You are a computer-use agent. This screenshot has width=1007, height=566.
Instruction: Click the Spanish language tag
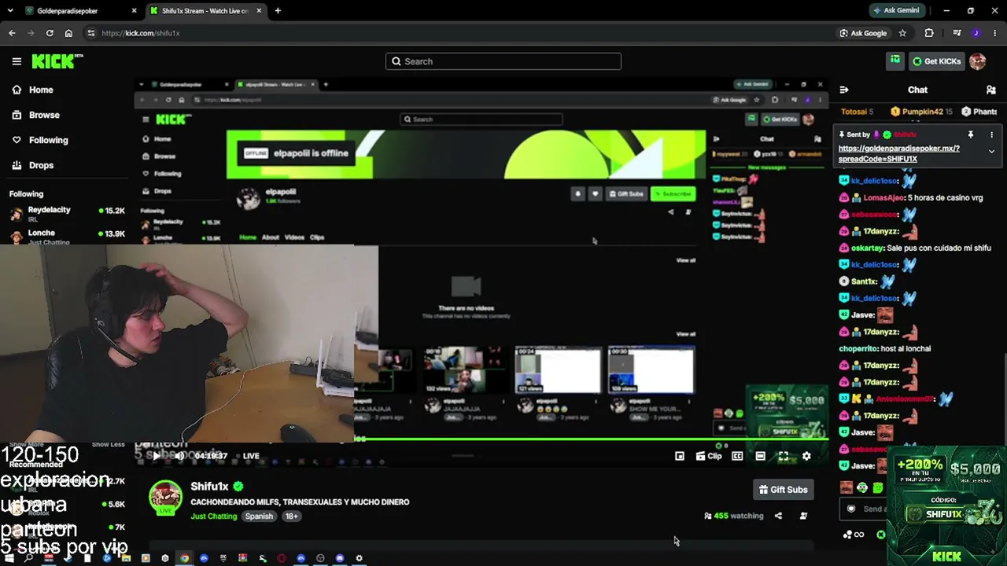pos(259,516)
